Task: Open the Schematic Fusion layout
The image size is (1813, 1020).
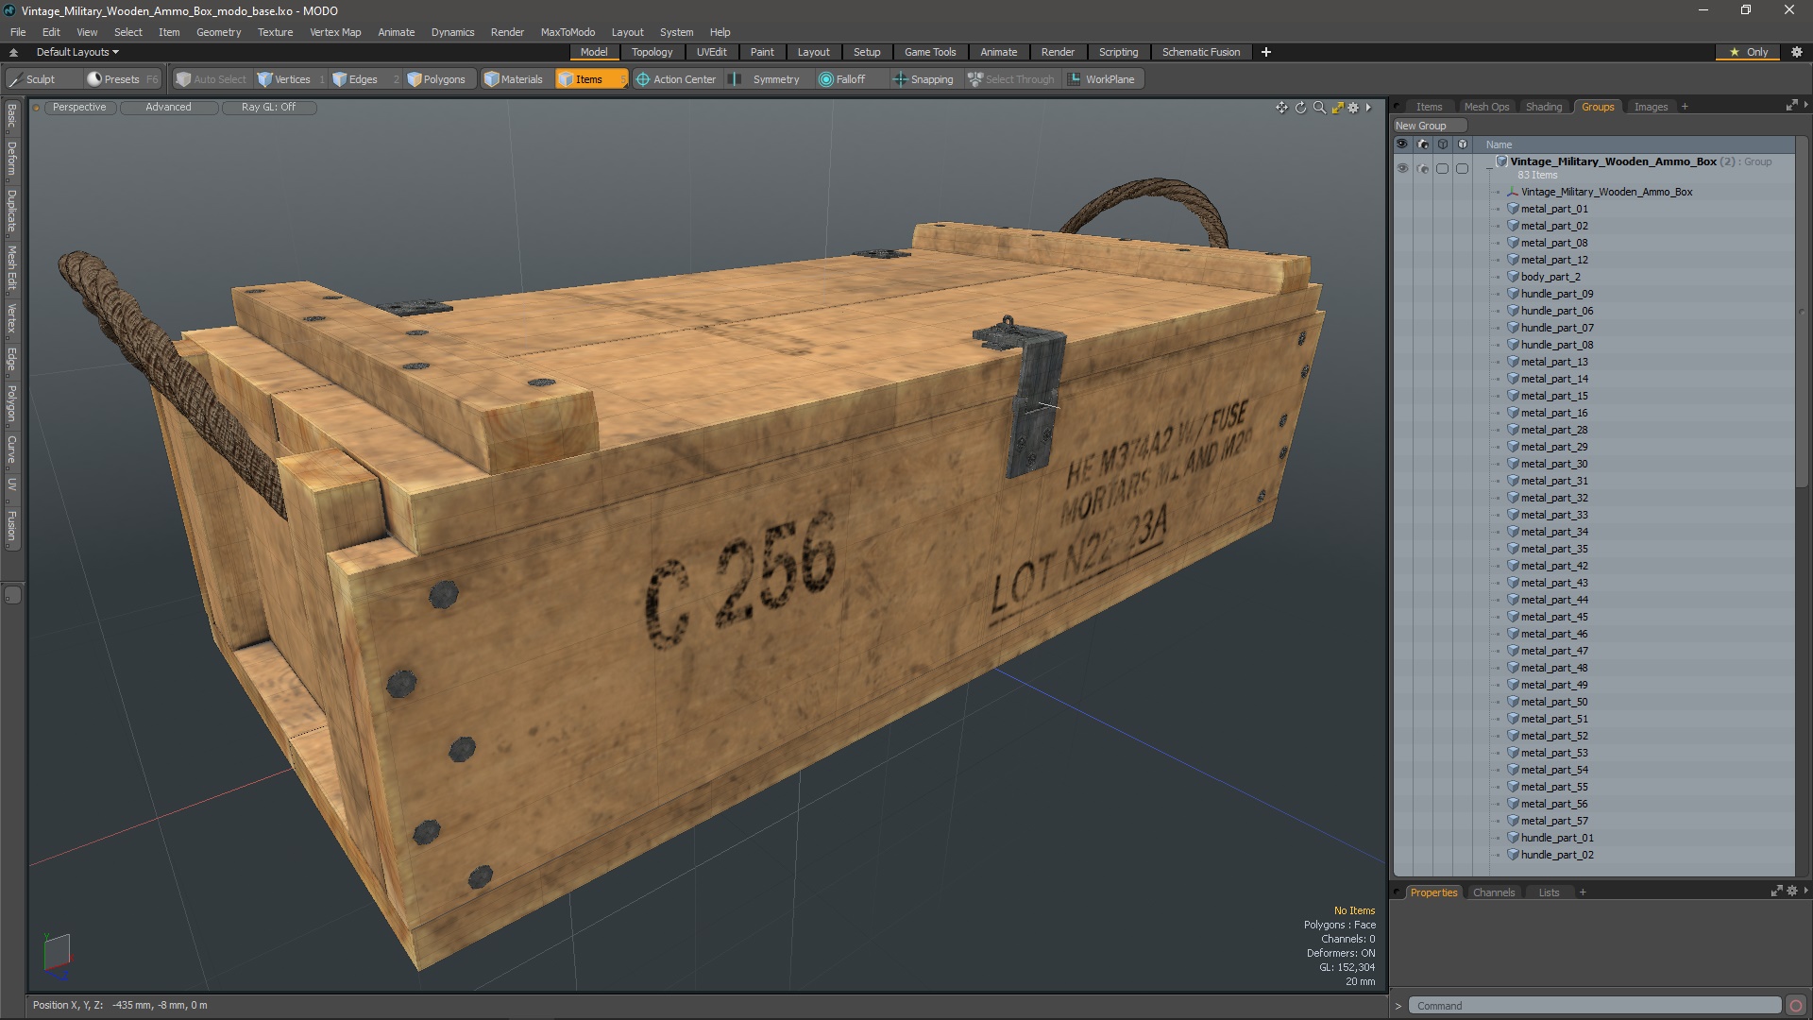Action: pos(1201,52)
